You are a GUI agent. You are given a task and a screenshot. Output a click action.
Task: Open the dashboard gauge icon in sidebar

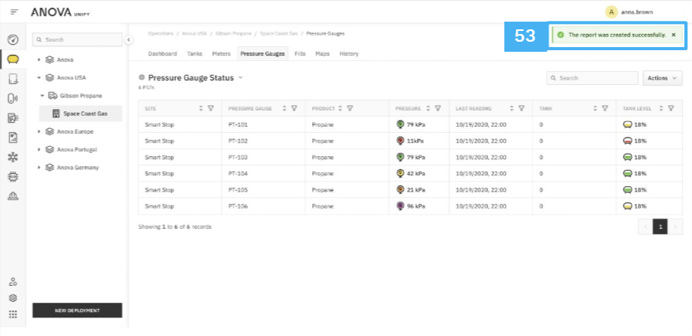(13, 40)
